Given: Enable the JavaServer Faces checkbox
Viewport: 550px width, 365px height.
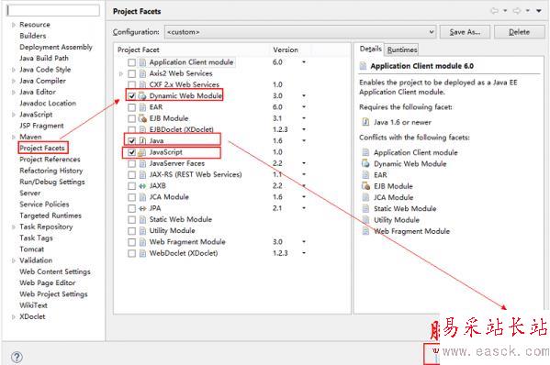Looking at the screenshot, I should click(131, 163).
